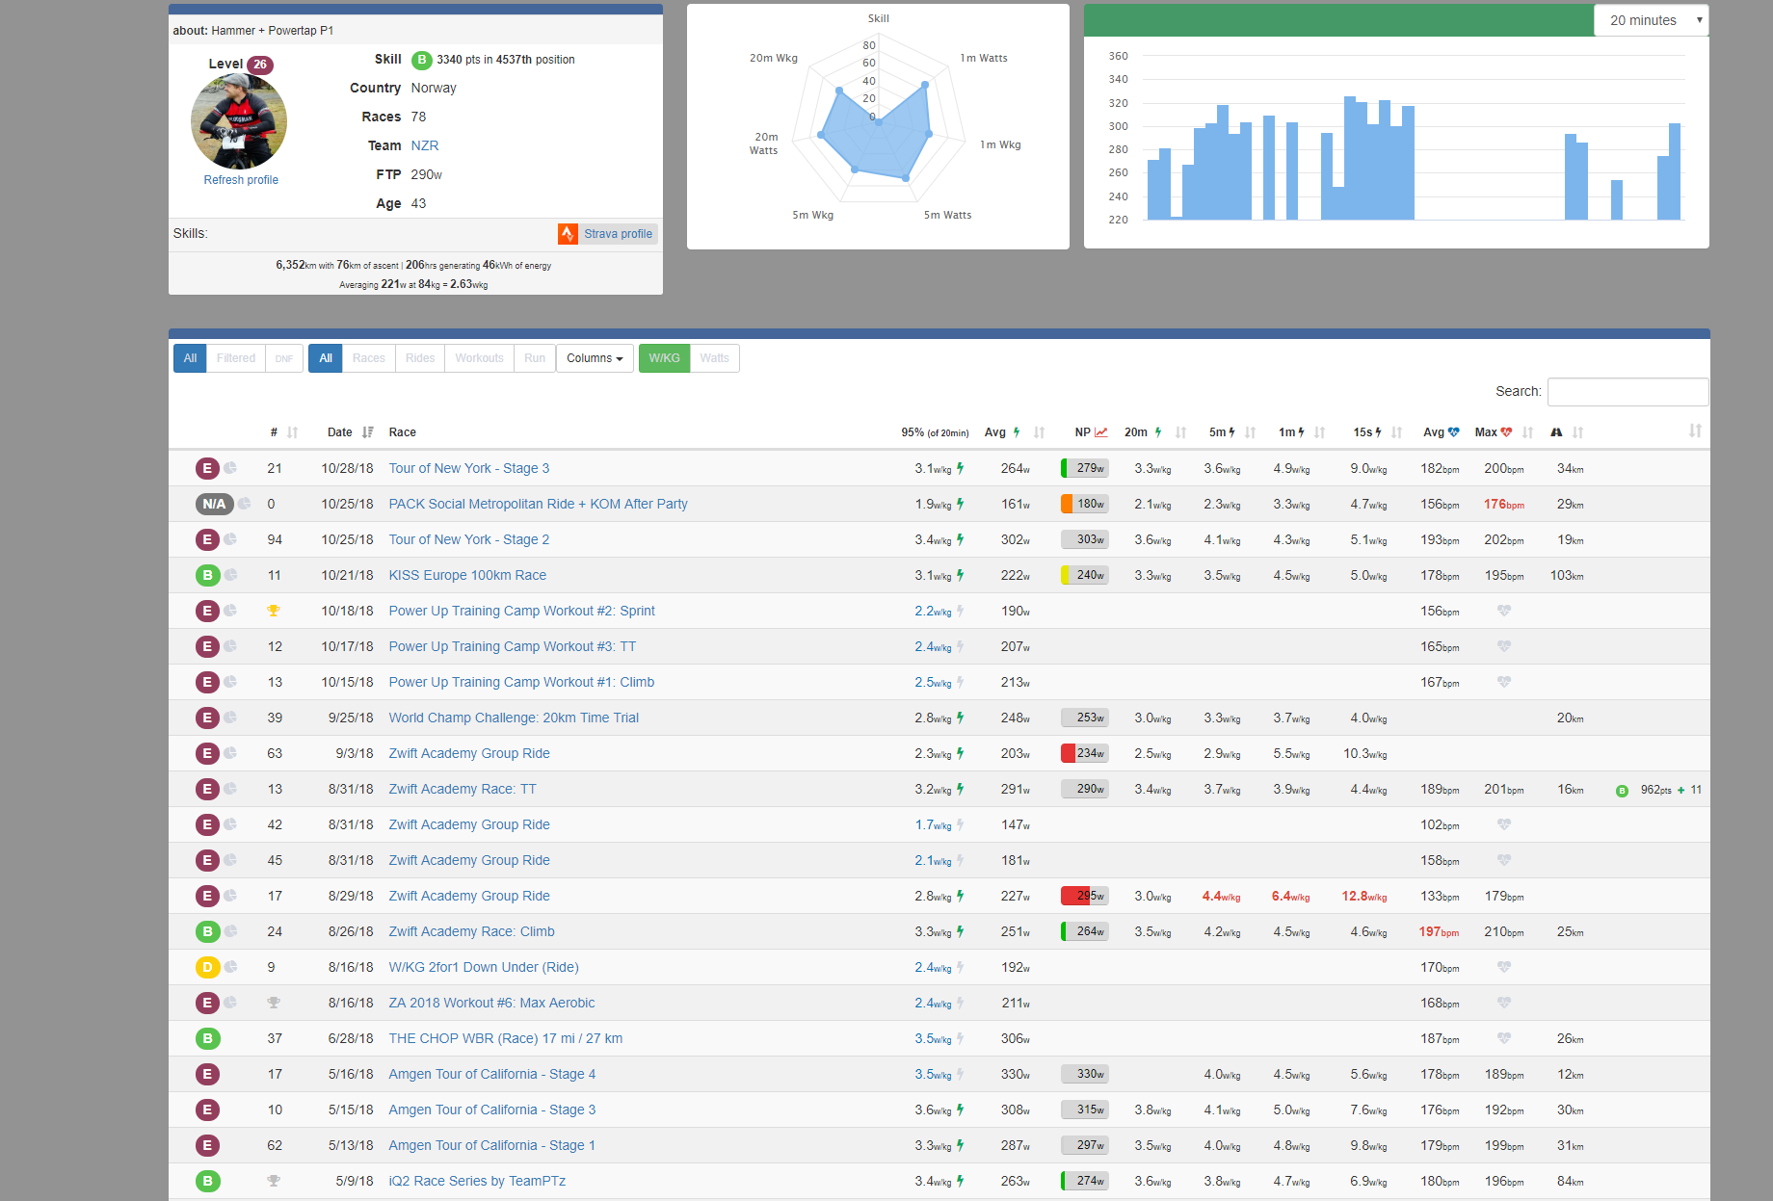Viewport: 1773px width, 1201px height.
Task: Click the green B badge on KISS Europe row
Action: coord(207,575)
